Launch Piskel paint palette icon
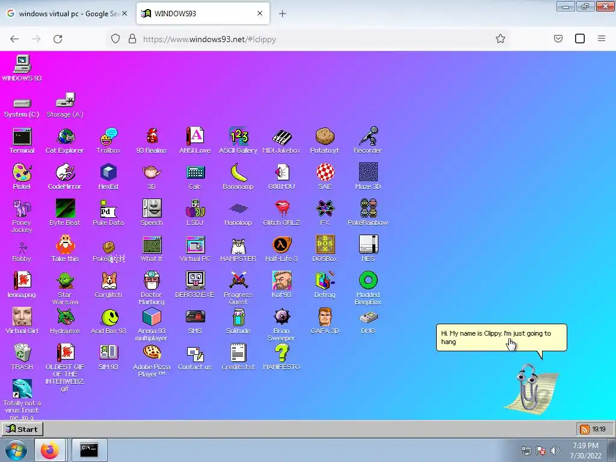616x462 pixels. (x=22, y=173)
